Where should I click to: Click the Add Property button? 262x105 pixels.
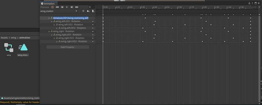(68, 47)
